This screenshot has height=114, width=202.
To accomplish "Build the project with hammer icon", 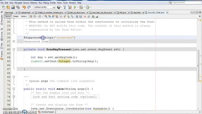I will pyautogui.click(x=65, y=7).
